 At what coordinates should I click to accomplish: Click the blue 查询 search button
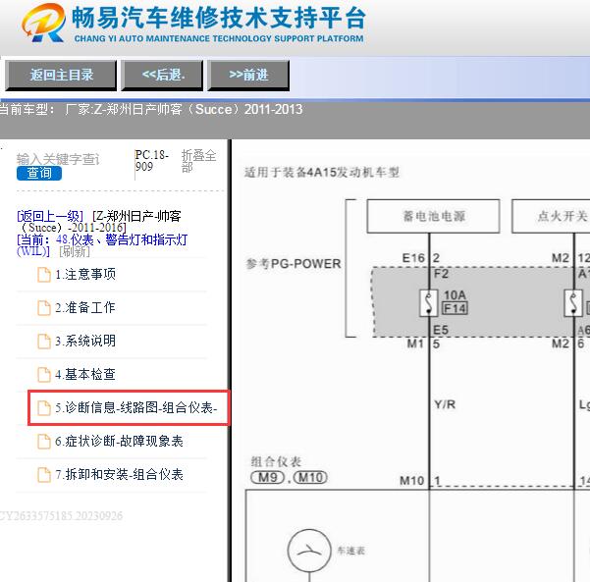[39, 173]
